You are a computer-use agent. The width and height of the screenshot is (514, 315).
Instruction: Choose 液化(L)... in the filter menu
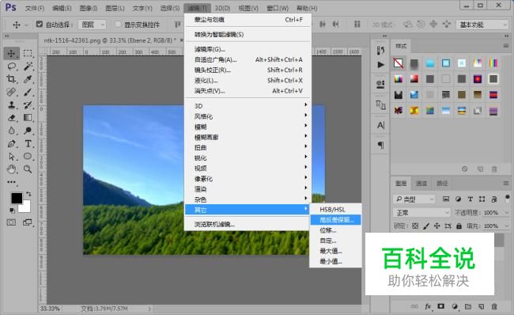coord(248,80)
